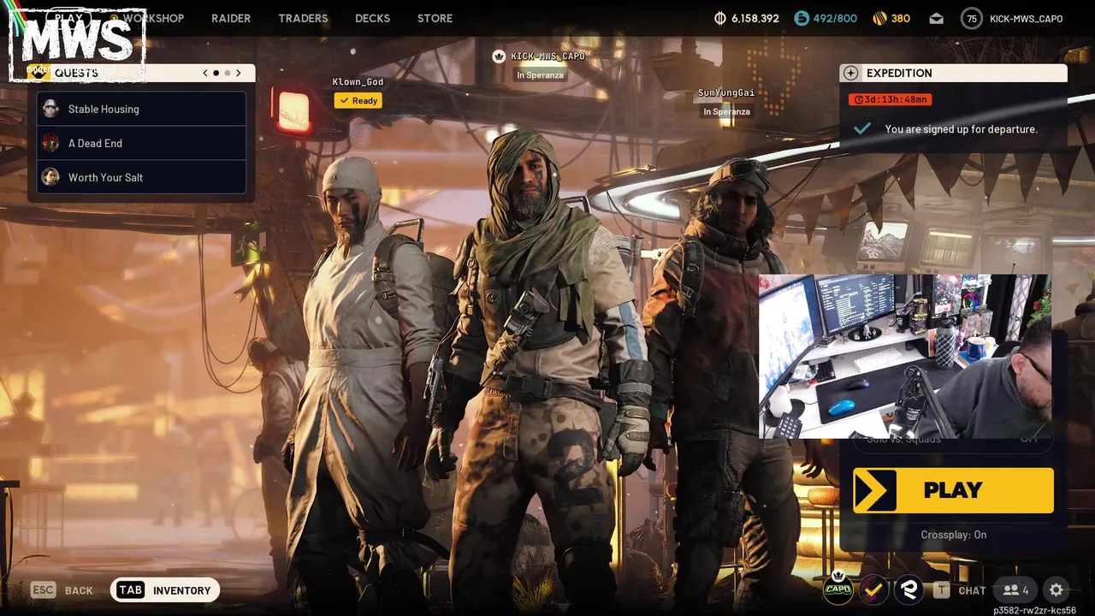Open the Worth Your Salt quest
Viewport: 1095px width, 616px height.
[141, 177]
